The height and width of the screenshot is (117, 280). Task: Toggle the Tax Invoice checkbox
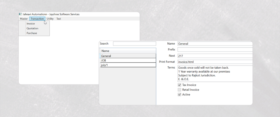[179, 85]
